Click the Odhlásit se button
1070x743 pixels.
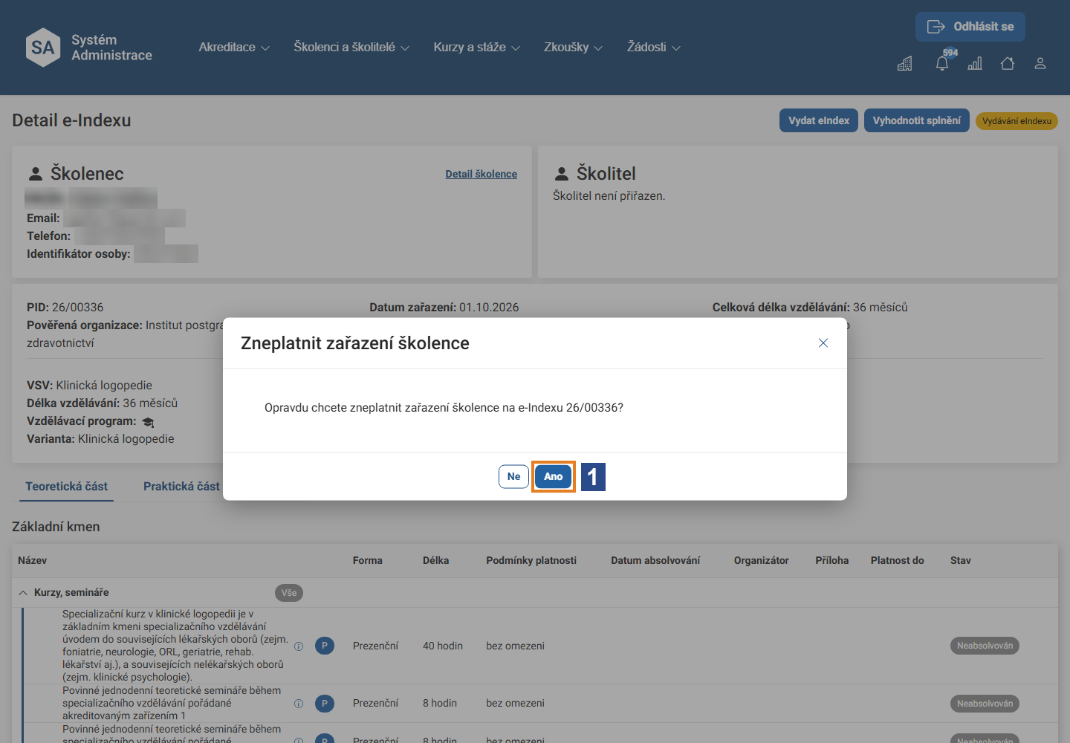pos(970,27)
